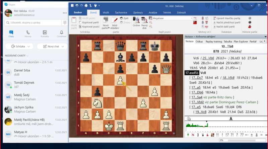Click the red pawn text-after-move icon
Image resolution: width=268 pixels, height=149 pixels.
tap(207, 135)
